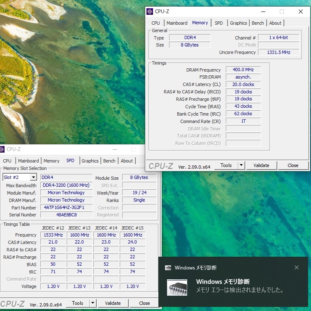Select the Memory tab in the SPD window
This screenshot has width=311, height=311.
[51, 161]
